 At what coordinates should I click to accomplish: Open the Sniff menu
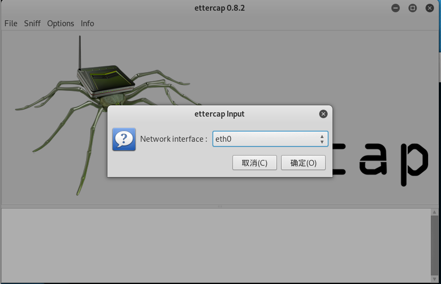pyautogui.click(x=32, y=24)
